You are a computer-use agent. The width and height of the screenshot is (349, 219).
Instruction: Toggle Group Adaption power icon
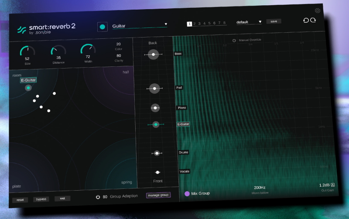pyautogui.click(x=98, y=197)
